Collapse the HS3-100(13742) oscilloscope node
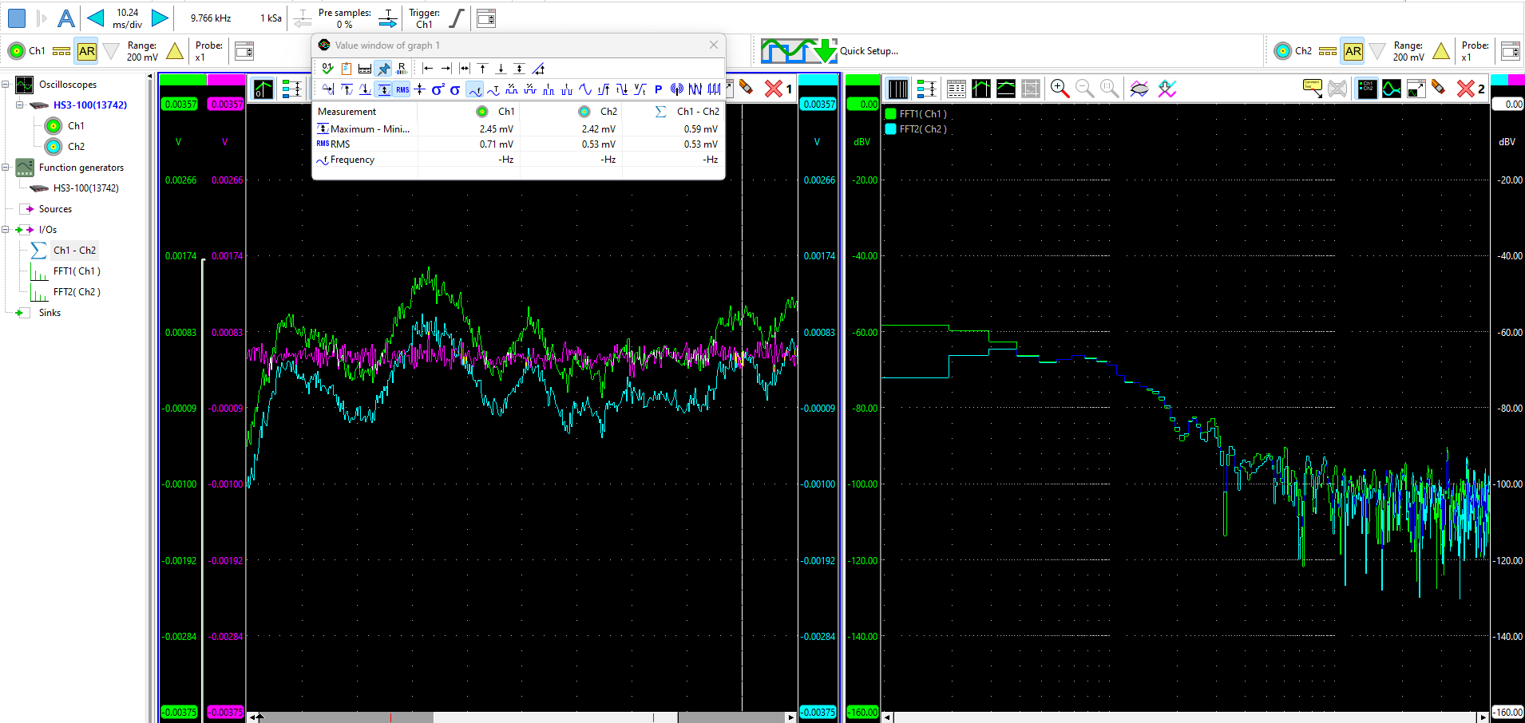This screenshot has height=723, width=1525. (20, 105)
